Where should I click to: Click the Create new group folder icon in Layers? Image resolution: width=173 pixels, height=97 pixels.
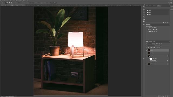click(x=164, y=96)
